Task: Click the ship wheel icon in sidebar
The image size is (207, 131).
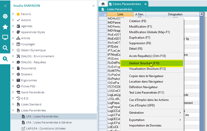Action: click(5, 16)
